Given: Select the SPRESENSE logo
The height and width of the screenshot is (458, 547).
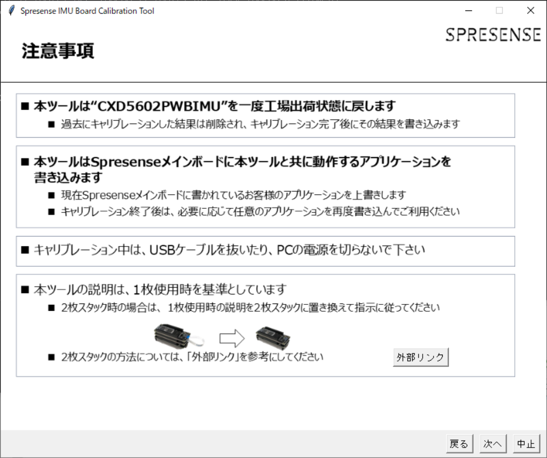Looking at the screenshot, I should click(493, 35).
